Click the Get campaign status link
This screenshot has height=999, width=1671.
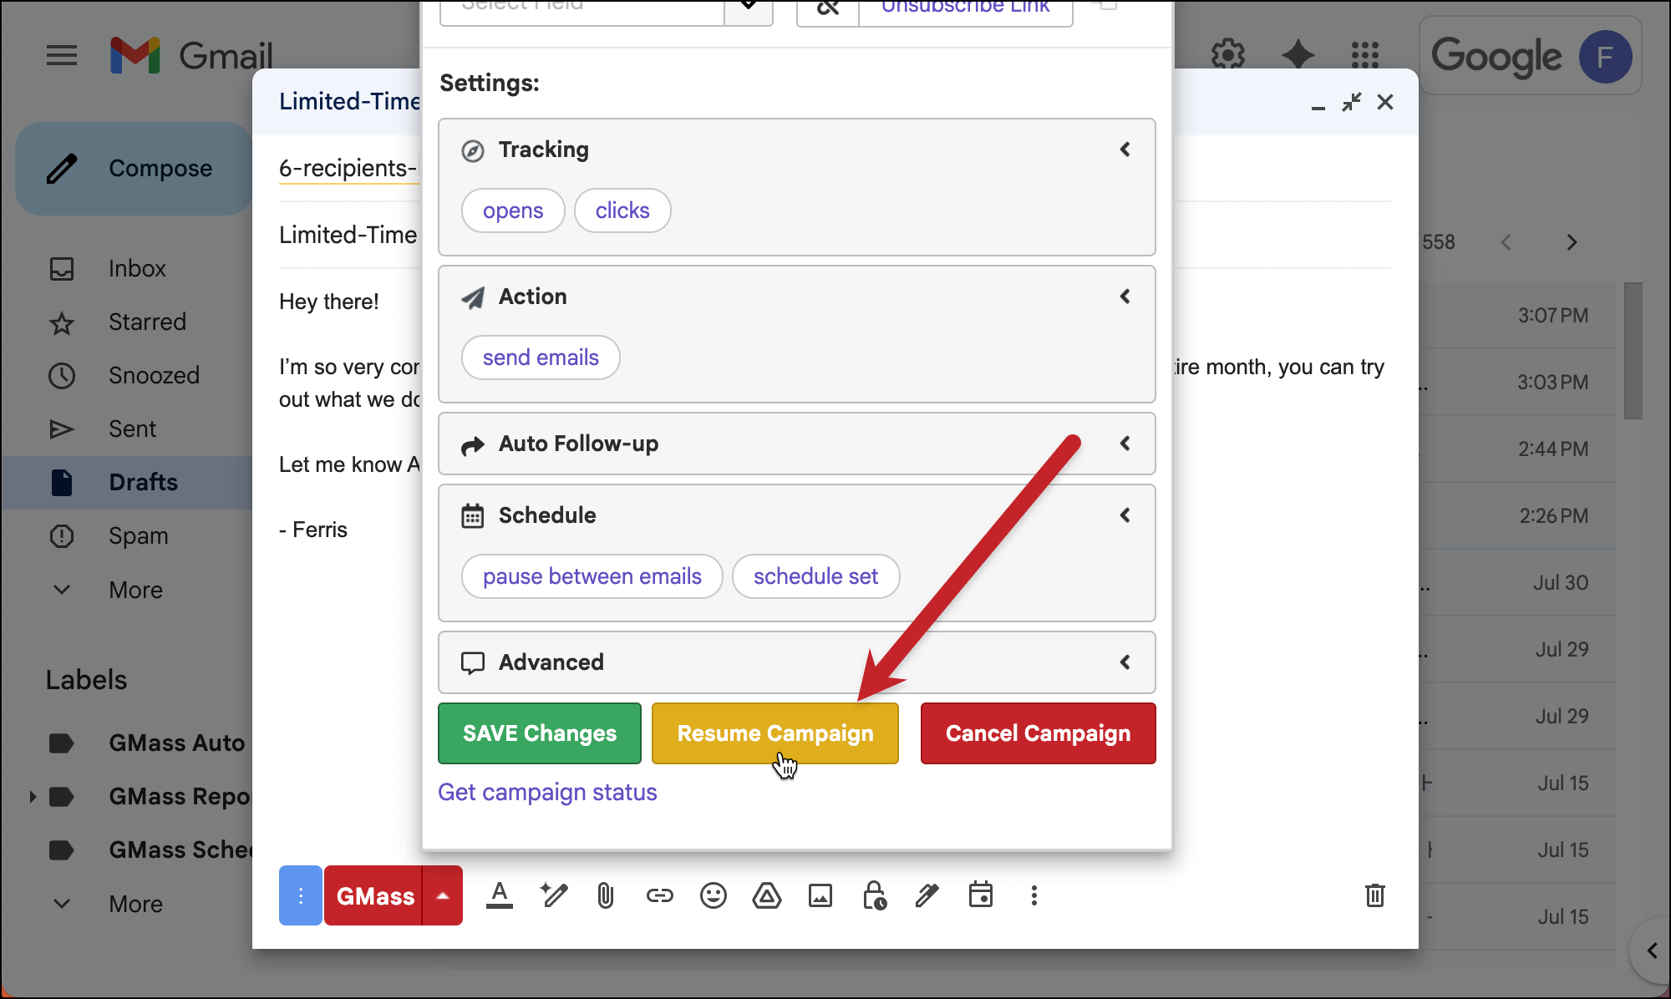click(x=547, y=792)
